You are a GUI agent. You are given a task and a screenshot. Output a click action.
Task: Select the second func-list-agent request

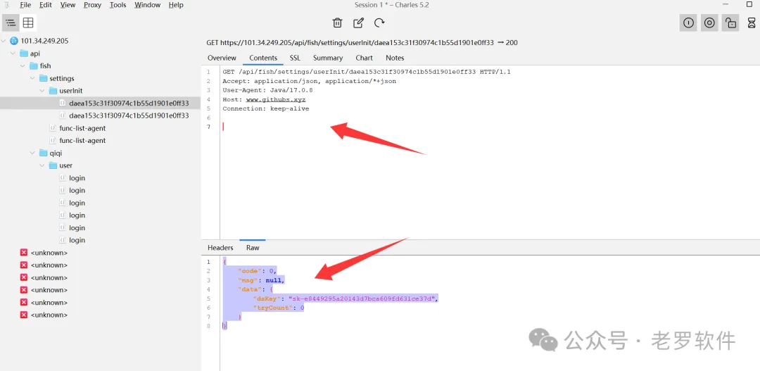[82, 141]
